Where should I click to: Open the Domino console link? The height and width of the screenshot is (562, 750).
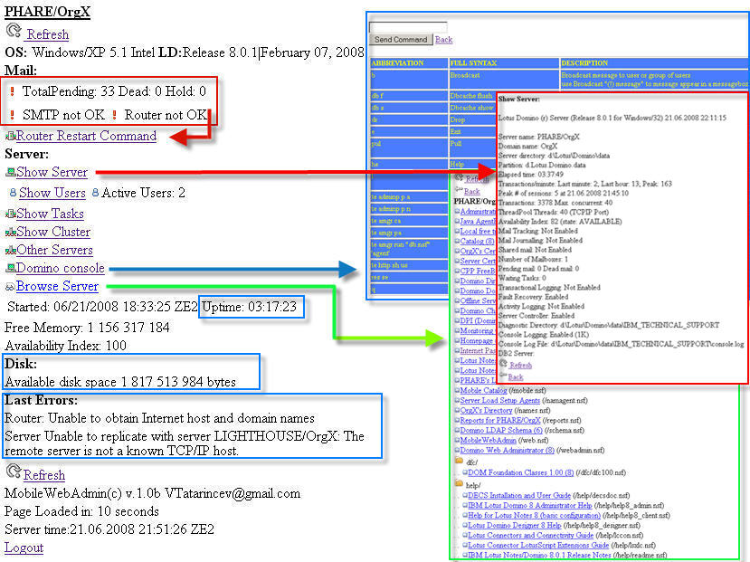61,268
